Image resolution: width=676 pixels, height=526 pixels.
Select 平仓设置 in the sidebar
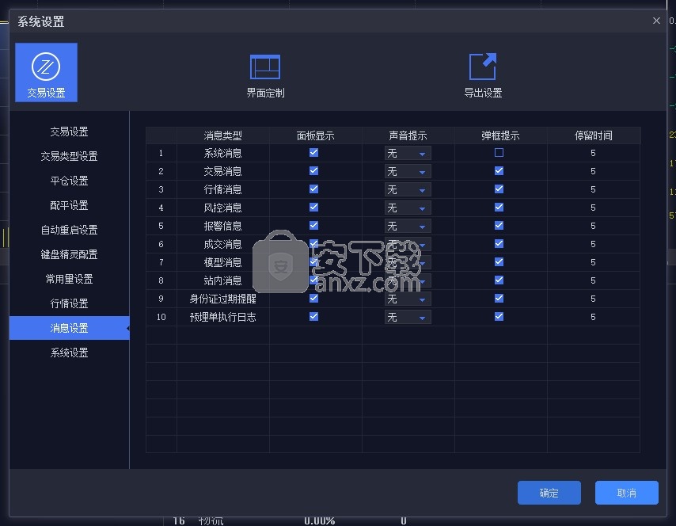pyautogui.click(x=69, y=181)
